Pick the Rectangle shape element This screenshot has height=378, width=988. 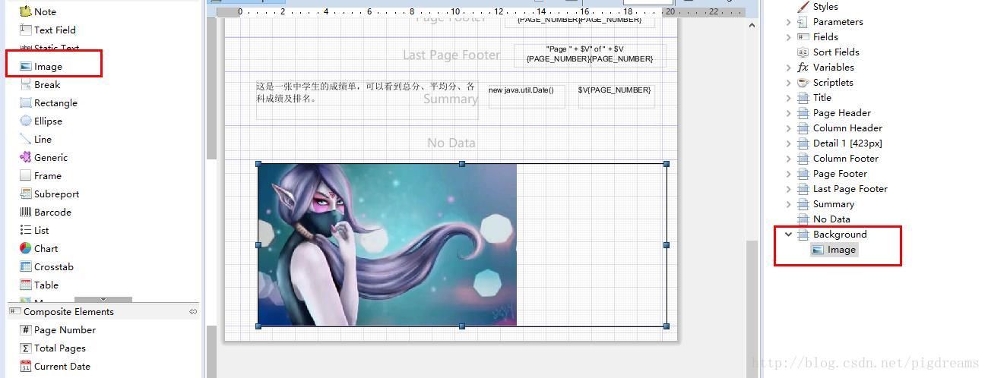click(x=49, y=102)
